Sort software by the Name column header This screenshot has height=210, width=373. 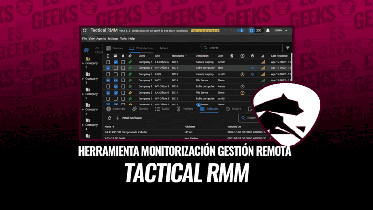(x=109, y=127)
